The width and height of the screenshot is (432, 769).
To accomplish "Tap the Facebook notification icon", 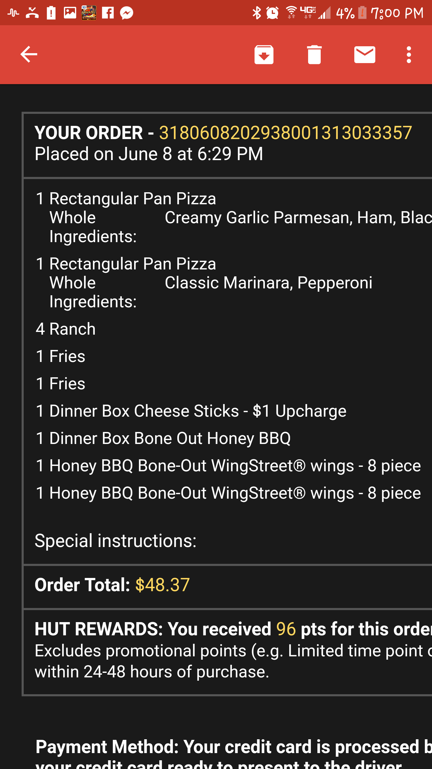I will 108,13.
